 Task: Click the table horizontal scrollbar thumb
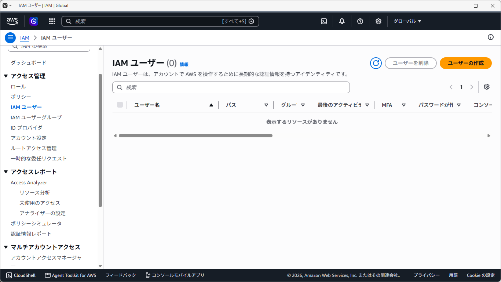pos(195,136)
